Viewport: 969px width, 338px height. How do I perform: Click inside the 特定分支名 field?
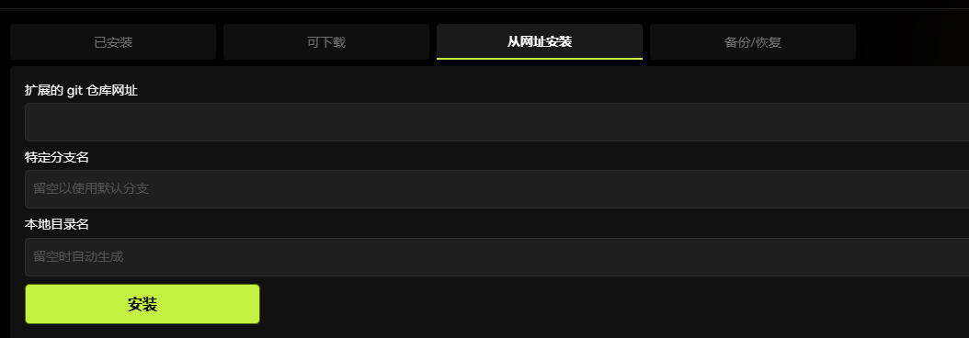496,189
